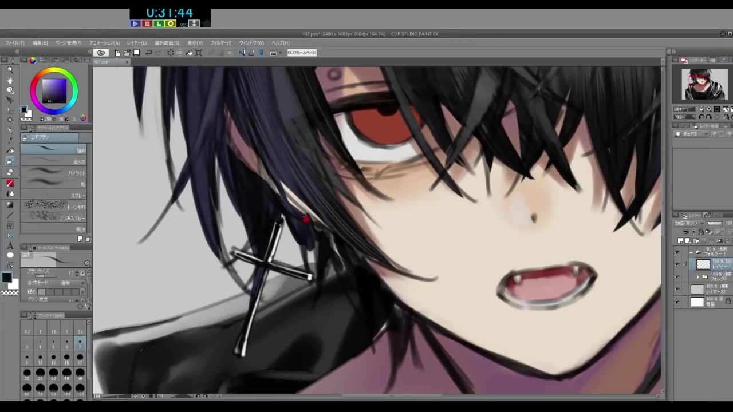Select the Figure line tool
The image size is (733, 412).
coord(10,215)
